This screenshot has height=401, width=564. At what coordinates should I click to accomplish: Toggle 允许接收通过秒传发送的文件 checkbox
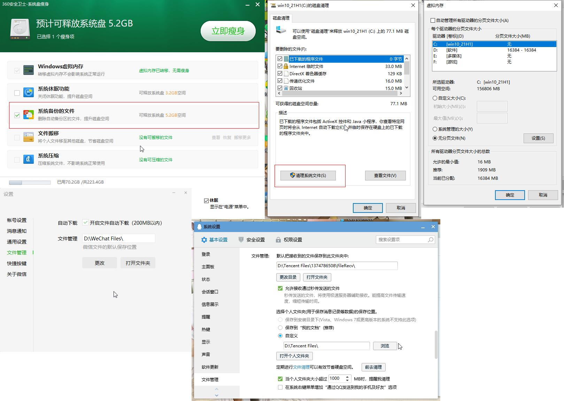click(x=280, y=288)
